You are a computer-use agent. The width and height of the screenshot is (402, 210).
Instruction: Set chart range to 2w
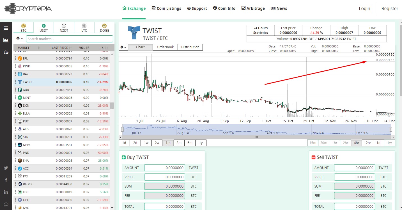tap(157, 143)
